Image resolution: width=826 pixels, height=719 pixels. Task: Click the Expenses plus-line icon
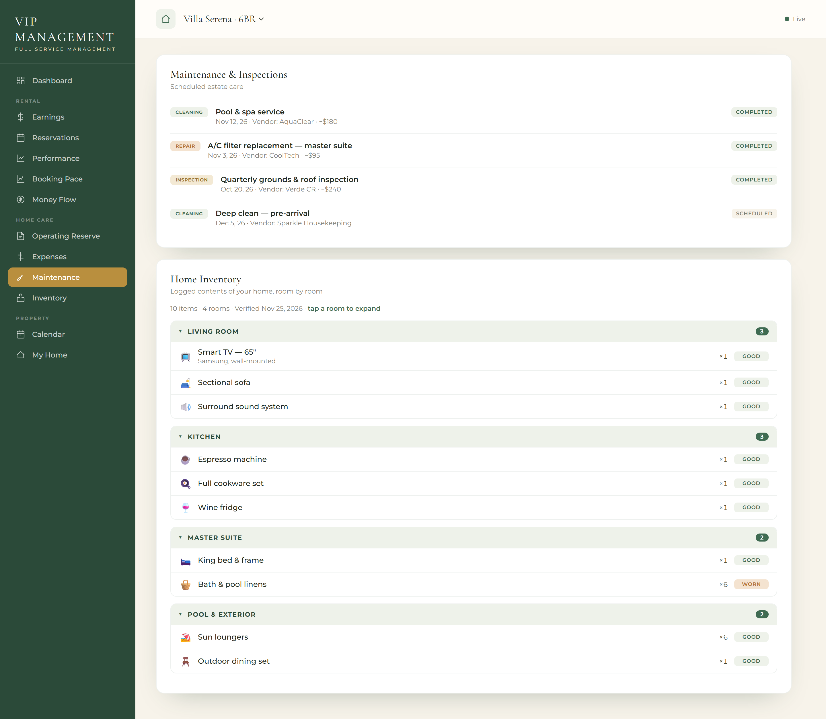pyautogui.click(x=21, y=257)
